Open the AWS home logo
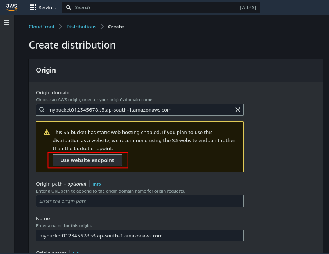Screen dimensions: 329x254 coord(11,7)
